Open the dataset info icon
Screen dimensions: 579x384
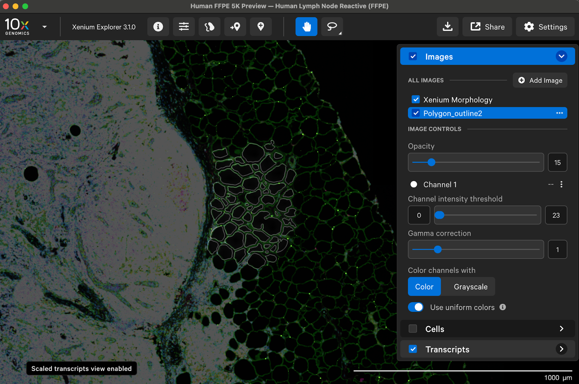(158, 27)
